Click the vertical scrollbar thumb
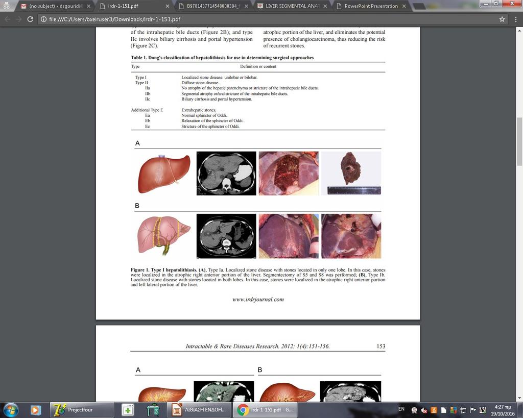This screenshot has height=418, width=523. tap(519, 142)
